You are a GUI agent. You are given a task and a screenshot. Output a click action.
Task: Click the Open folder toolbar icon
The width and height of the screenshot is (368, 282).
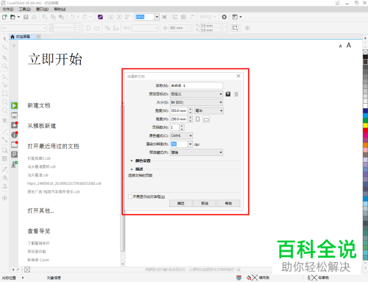[x=13, y=17]
